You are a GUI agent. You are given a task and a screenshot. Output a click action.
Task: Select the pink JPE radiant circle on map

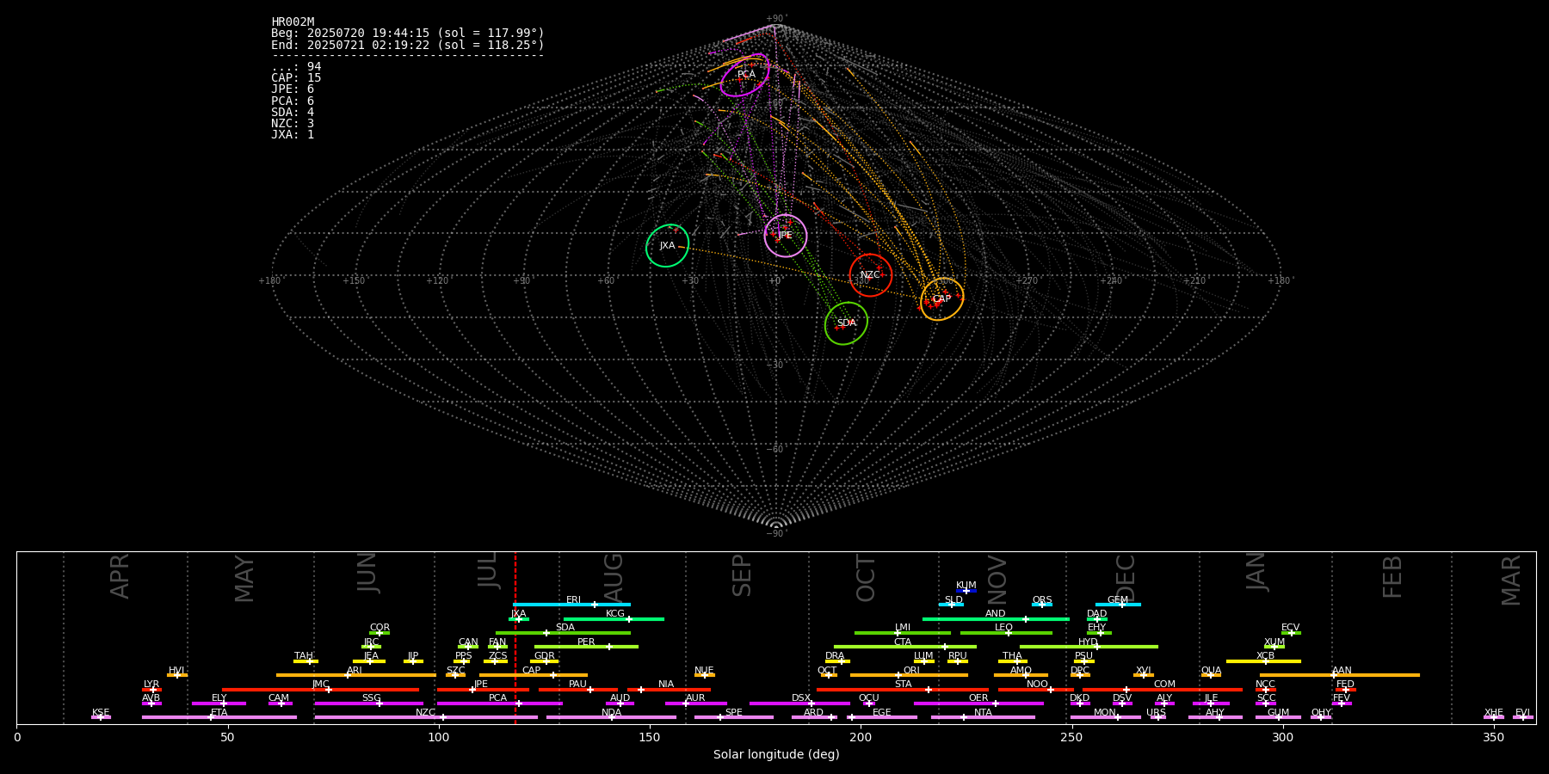[x=786, y=236]
